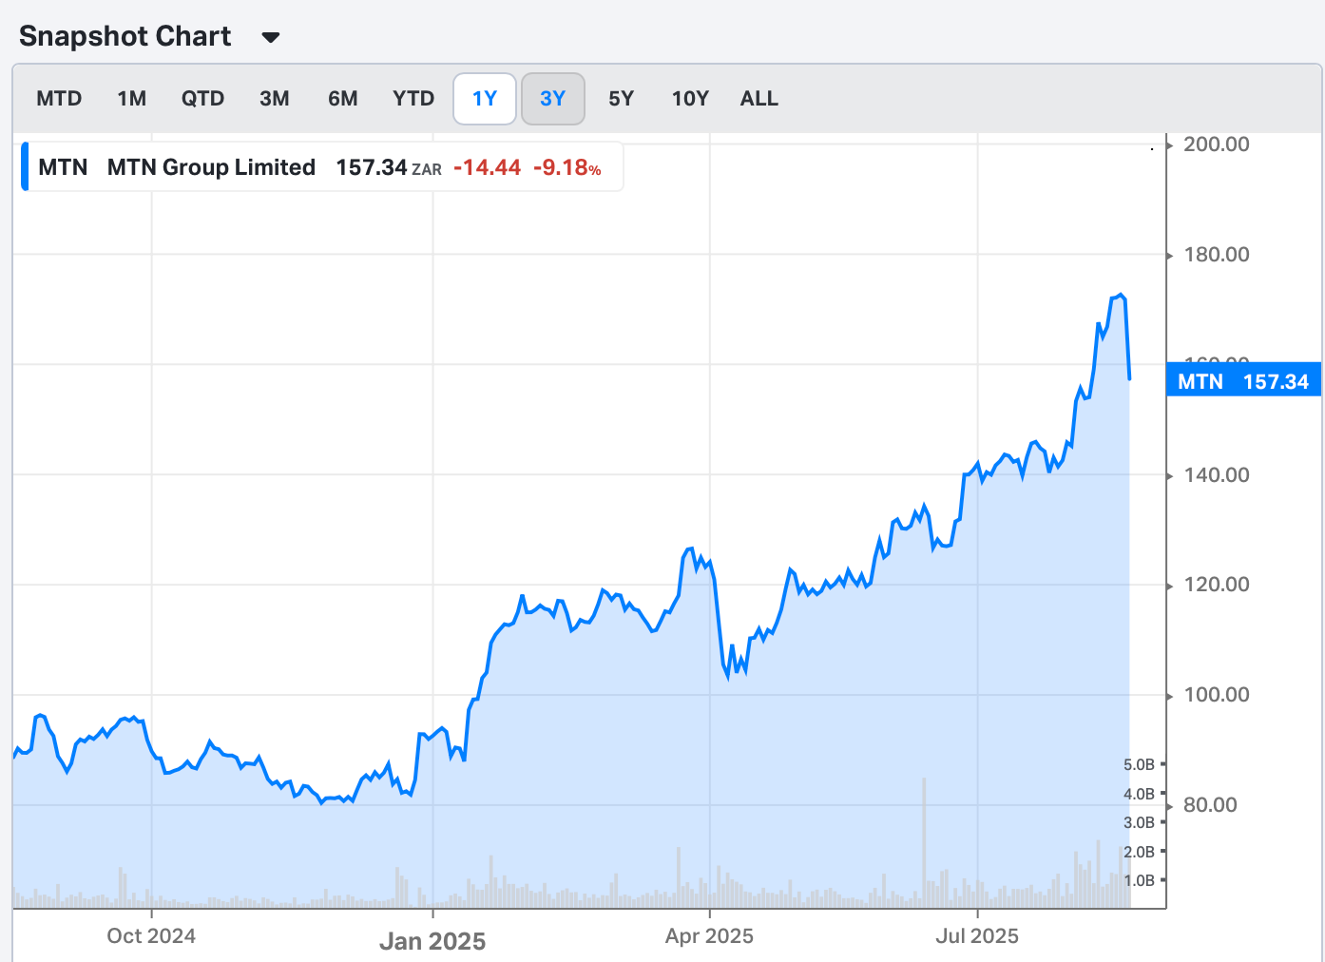Open the Snapshot Chart dropdown arrow
Image resolution: width=1325 pixels, height=962 pixels.
[271, 38]
